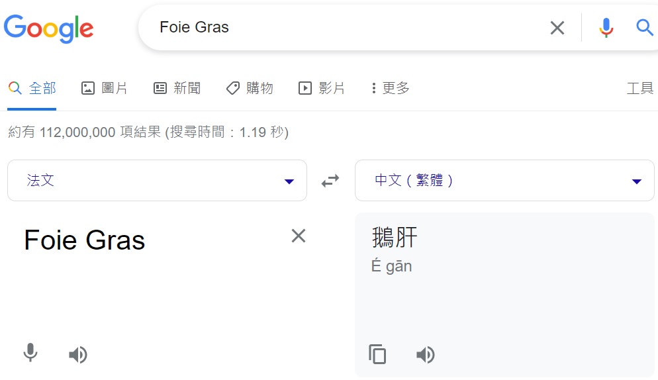Clear the Foie Gras translation input
658x380 pixels.
(x=299, y=236)
